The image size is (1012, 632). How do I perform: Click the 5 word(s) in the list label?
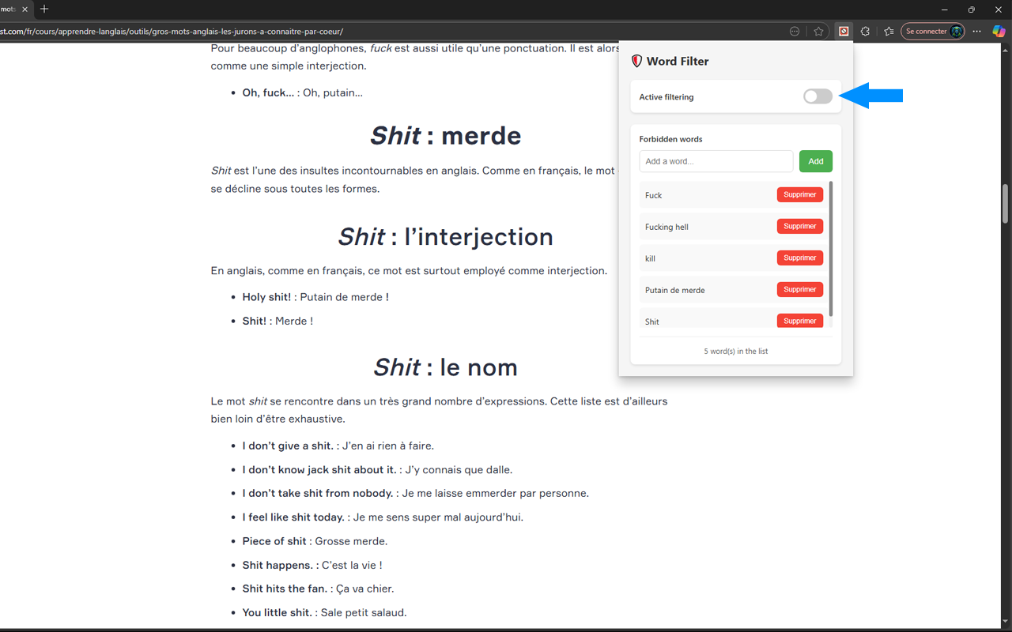(x=735, y=351)
